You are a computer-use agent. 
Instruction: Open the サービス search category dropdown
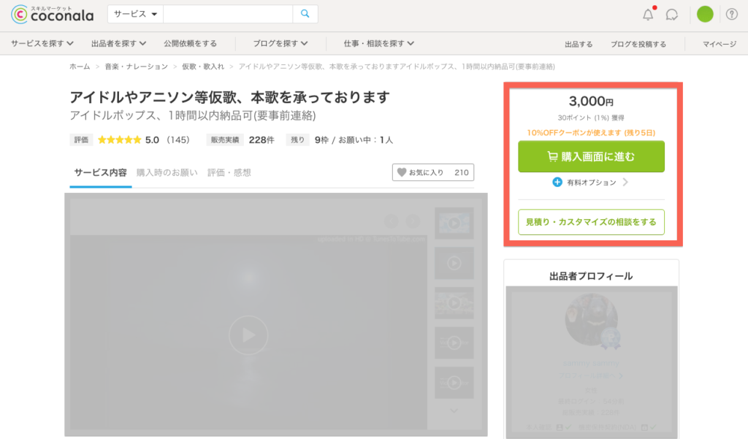135,14
